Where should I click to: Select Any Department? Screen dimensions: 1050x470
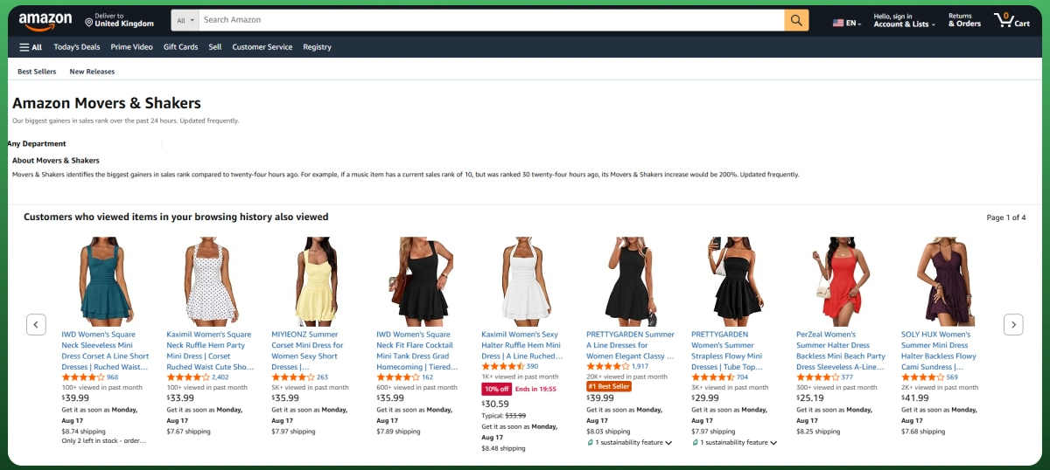37,143
